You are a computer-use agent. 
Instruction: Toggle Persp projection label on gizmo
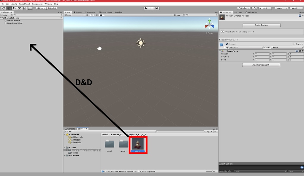[209, 33]
